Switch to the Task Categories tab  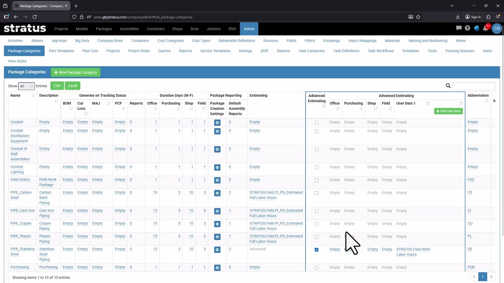(x=311, y=51)
